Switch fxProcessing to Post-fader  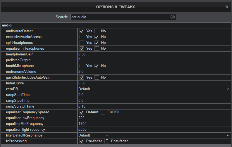[107, 141]
